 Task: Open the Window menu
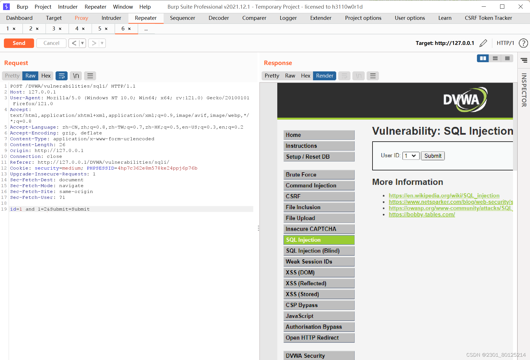coord(123,7)
